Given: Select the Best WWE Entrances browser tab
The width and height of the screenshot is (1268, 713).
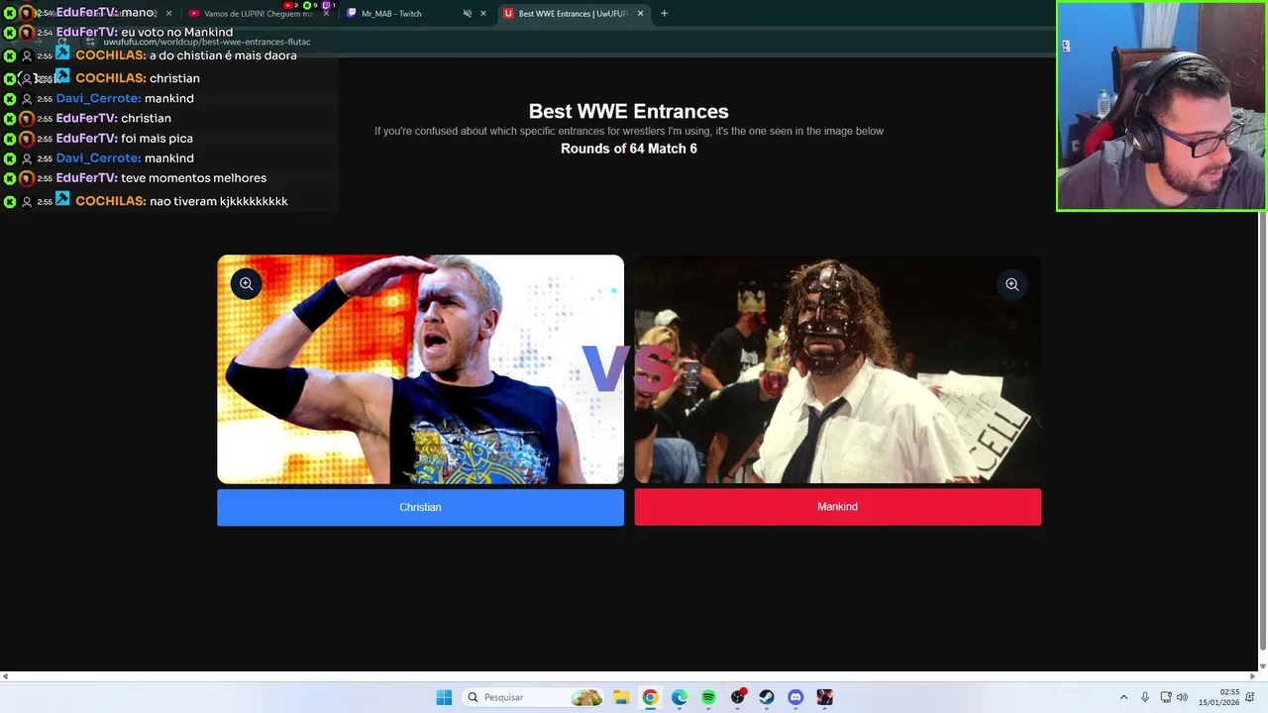Looking at the screenshot, I should click(573, 14).
